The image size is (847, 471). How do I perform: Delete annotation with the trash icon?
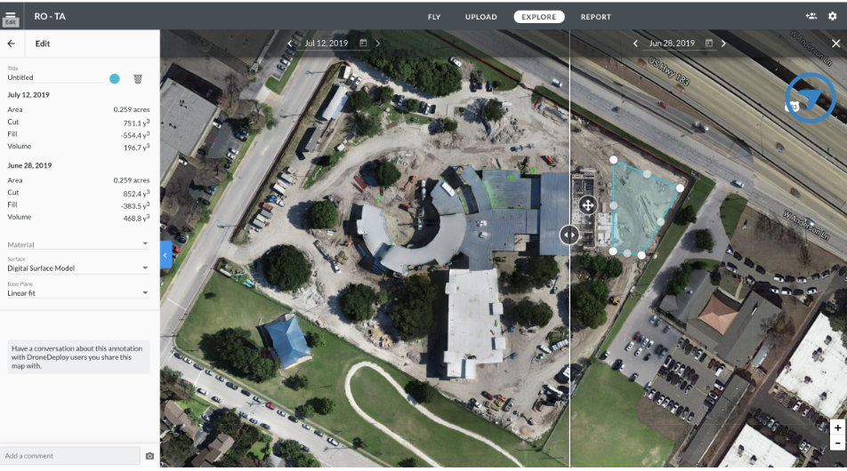pyautogui.click(x=138, y=79)
